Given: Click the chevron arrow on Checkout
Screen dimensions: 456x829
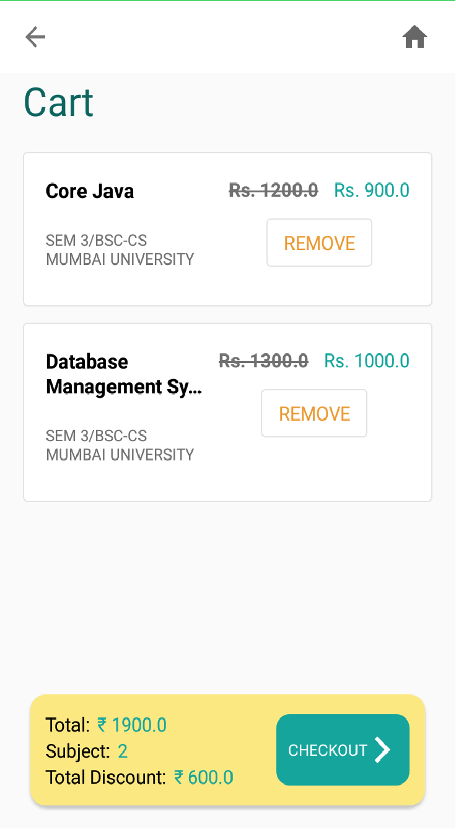Looking at the screenshot, I should [383, 750].
